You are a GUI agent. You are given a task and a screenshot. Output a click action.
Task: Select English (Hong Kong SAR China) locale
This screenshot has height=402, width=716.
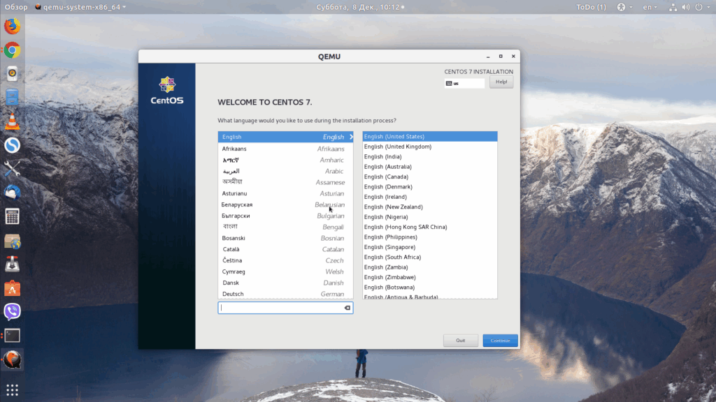tap(430, 227)
